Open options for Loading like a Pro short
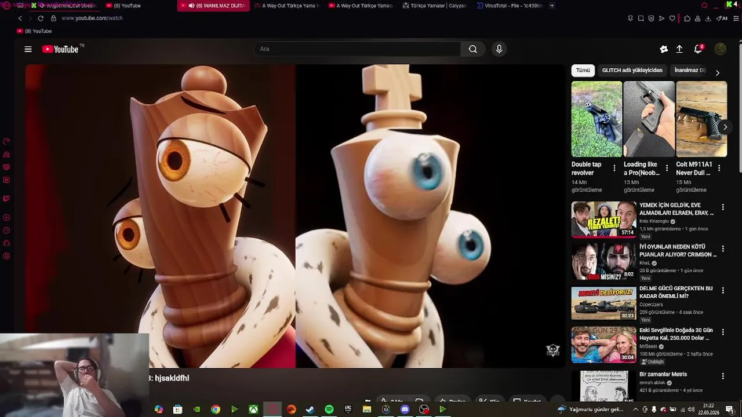The height and width of the screenshot is (417, 742). click(667, 169)
